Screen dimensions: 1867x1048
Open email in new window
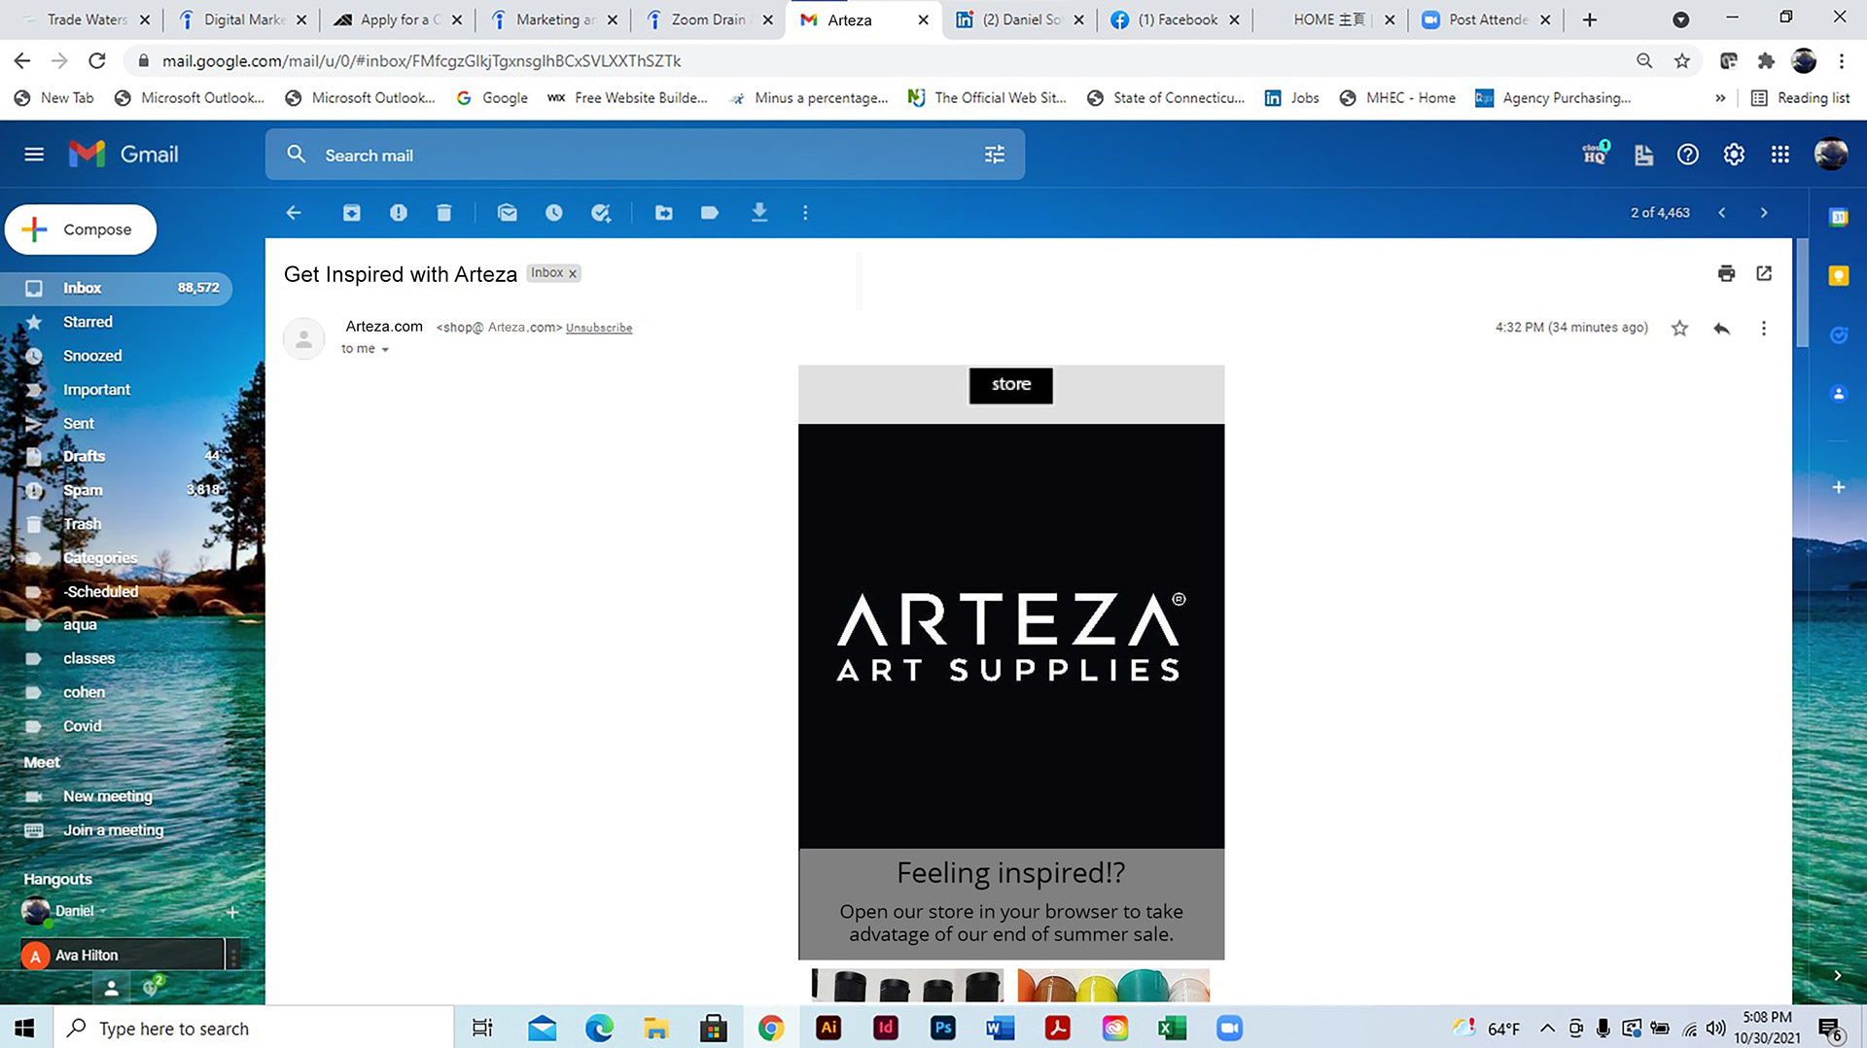1764,273
